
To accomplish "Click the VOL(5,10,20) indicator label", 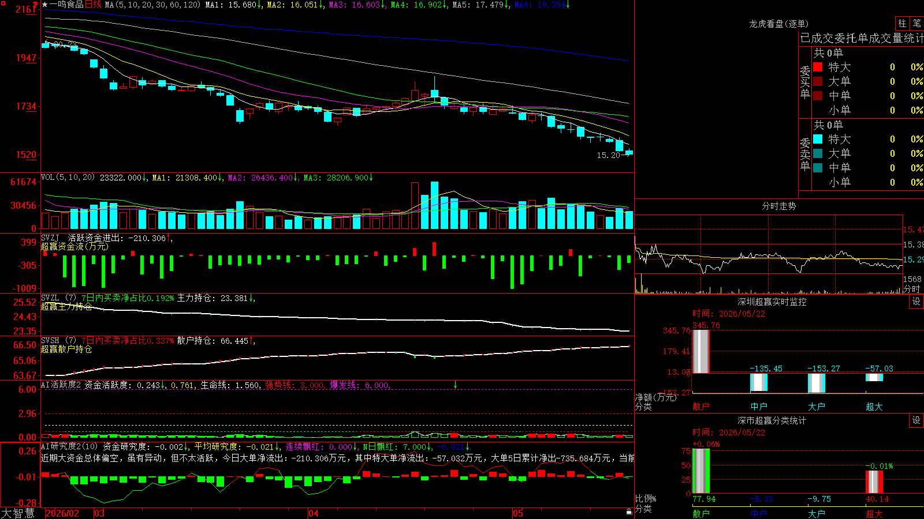I will click(x=68, y=178).
